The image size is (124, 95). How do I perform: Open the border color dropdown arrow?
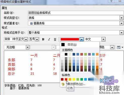[112, 47]
